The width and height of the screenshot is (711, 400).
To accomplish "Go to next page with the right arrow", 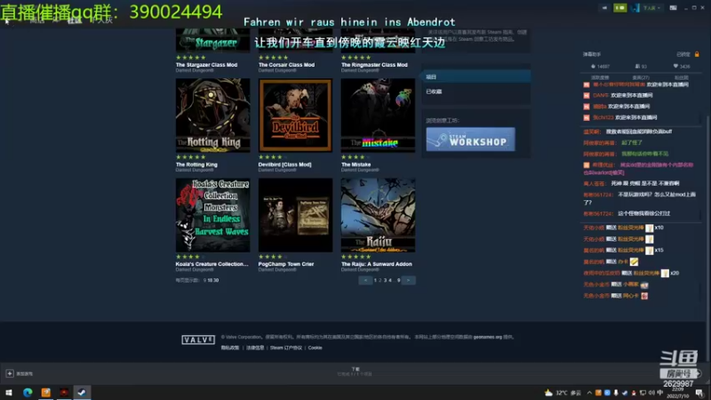I will pyautogui.click(x=408, y=280).
